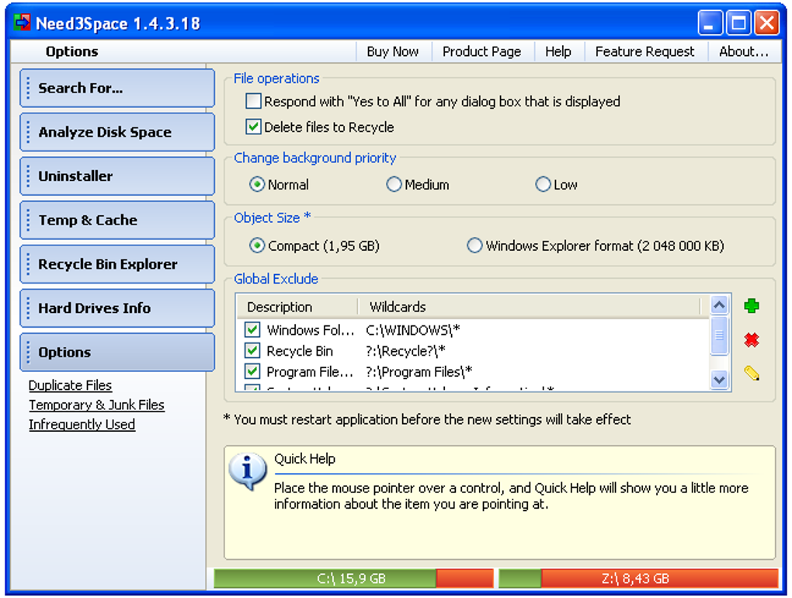Uncheck Delete files to Recycle

253,127
